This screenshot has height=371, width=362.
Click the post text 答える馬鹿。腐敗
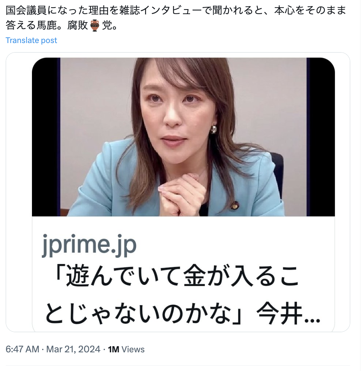[47, 26]
